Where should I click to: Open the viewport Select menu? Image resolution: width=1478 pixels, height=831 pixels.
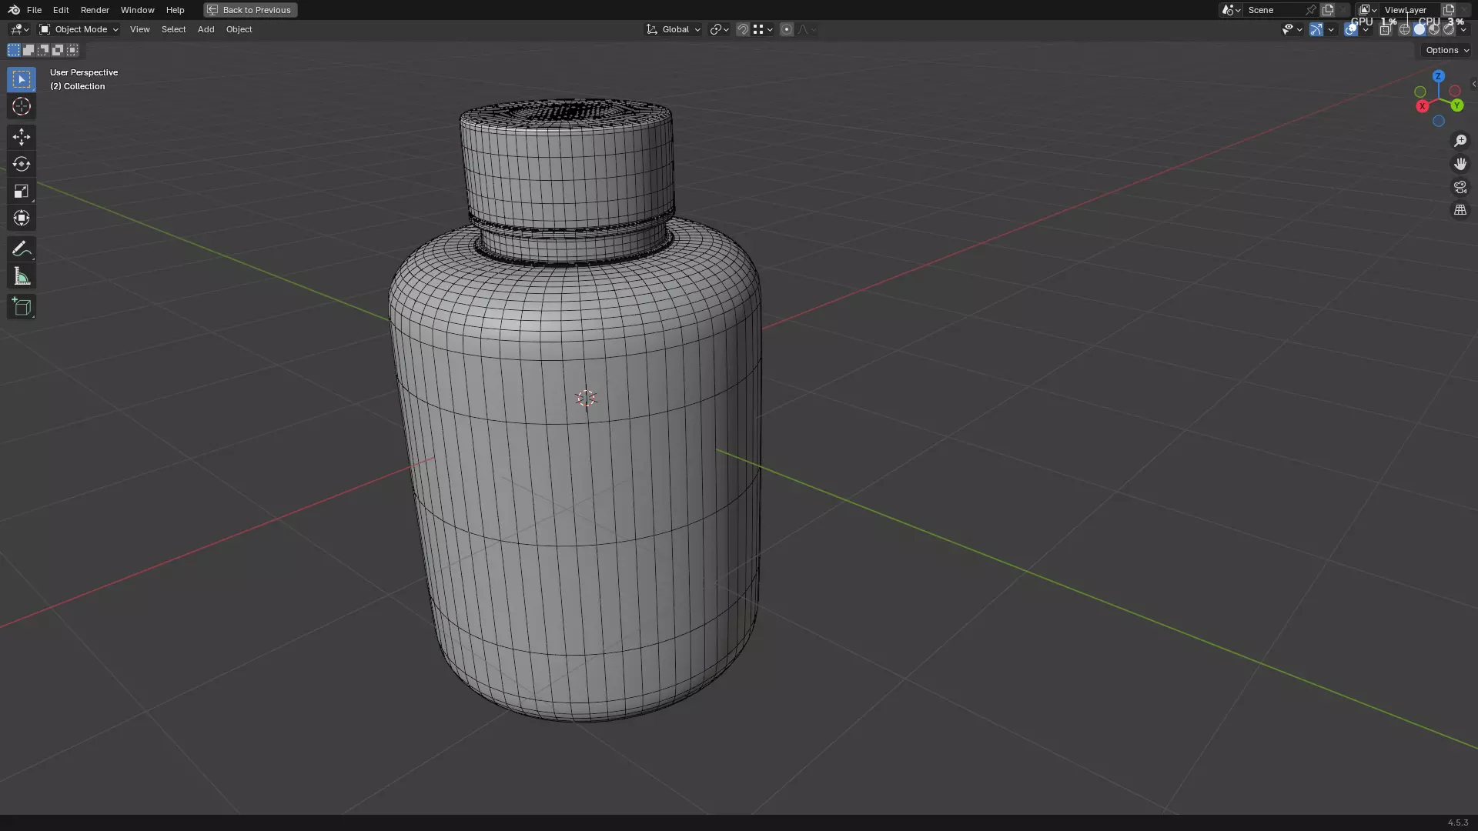tap(173, 29)
